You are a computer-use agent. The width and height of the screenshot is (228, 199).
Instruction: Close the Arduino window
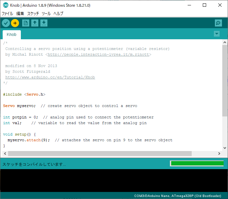point(220,5)
